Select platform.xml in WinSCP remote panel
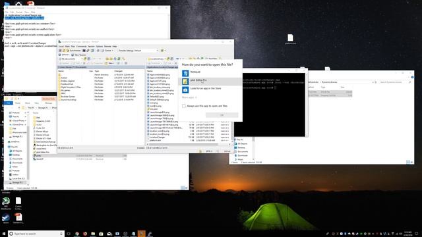The width and height of the screenshot is (422, 237). point(155,140)
